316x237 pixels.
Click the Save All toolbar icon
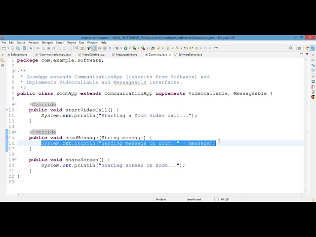[x=18, y=48]
